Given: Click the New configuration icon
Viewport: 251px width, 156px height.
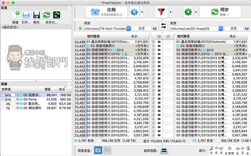Looking at the screenshot, I should 16,15.
